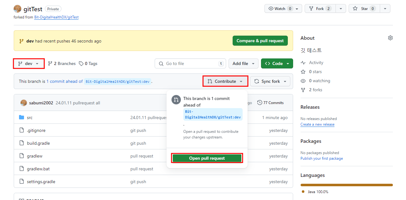Click the tag icon next to 0 Tags
Viewport: 406px width, 200px height.
[x=81, y=63]
